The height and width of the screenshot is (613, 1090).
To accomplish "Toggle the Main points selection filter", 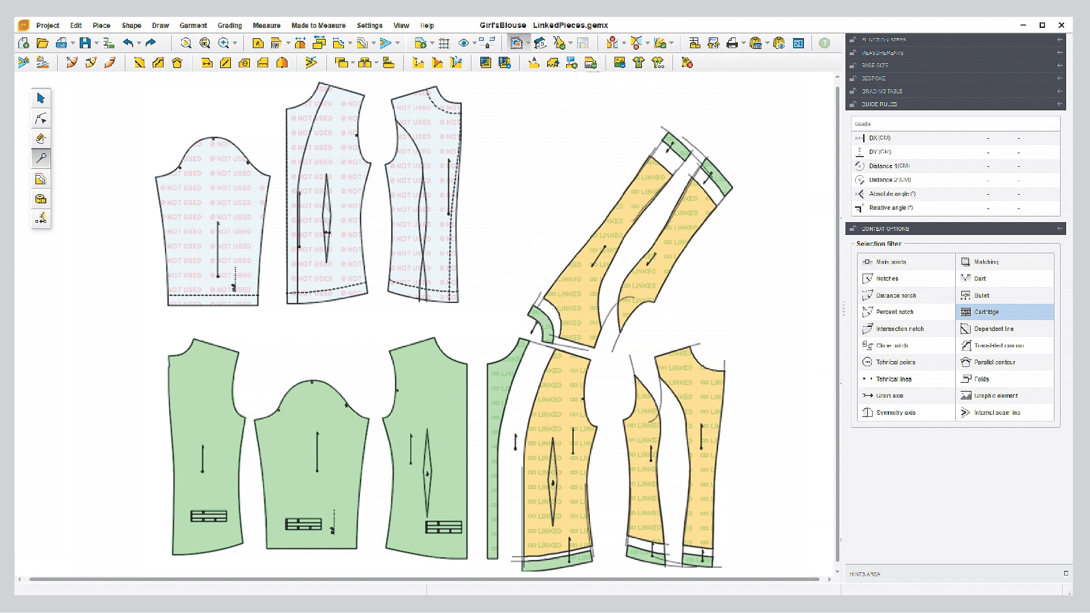I will (x=906, y=262).
